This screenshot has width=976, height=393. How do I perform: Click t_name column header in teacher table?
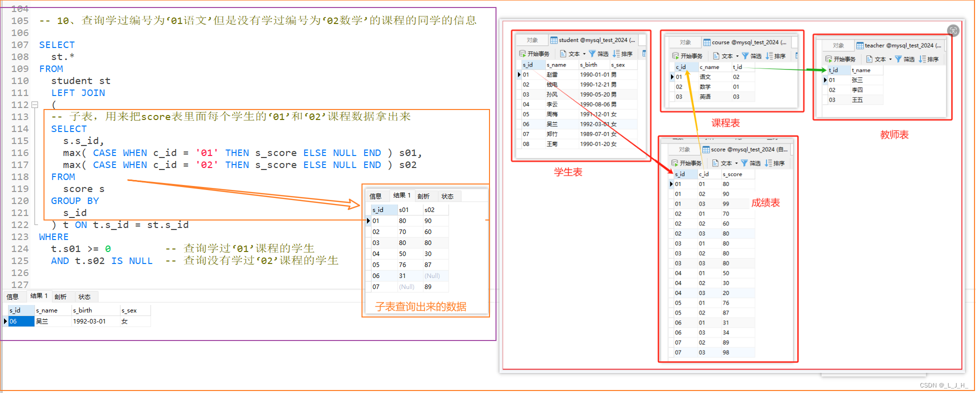click(867, 70)
